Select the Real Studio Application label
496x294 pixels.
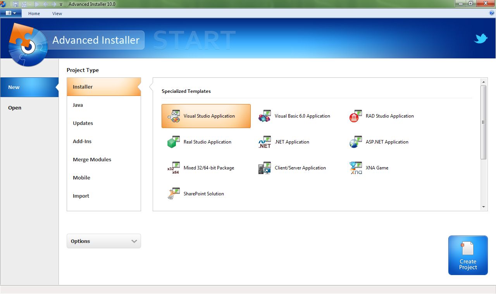click(207, 142)
